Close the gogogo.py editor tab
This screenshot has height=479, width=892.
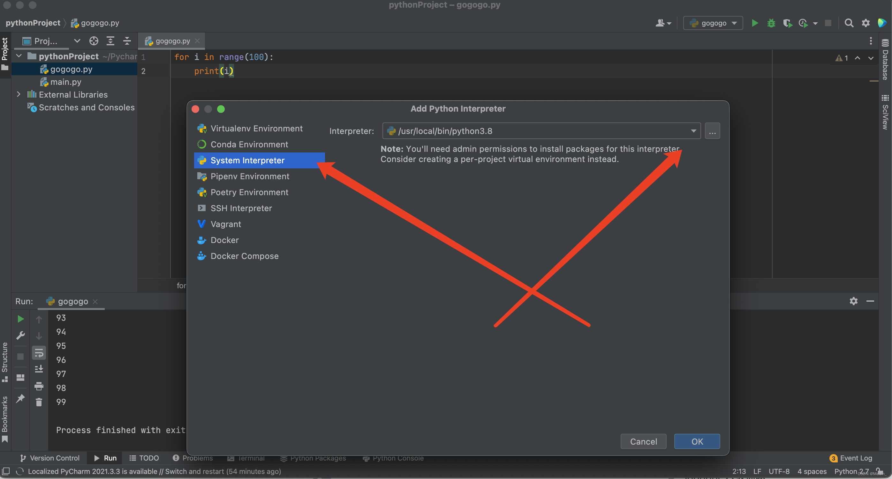pyautogui.click(x=197, y=41)
